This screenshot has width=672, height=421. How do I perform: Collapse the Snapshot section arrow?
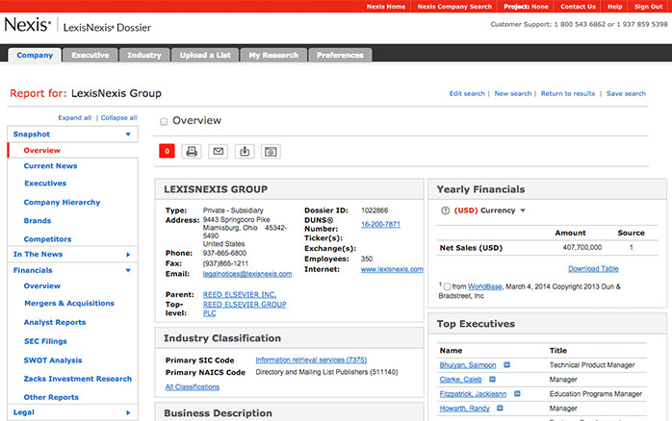tap(128, 135)
